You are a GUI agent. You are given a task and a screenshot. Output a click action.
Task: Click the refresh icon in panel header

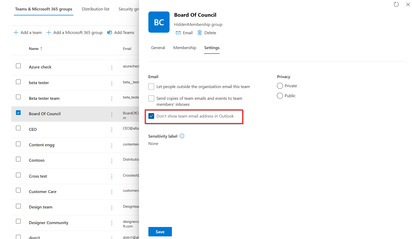(396, 4)
